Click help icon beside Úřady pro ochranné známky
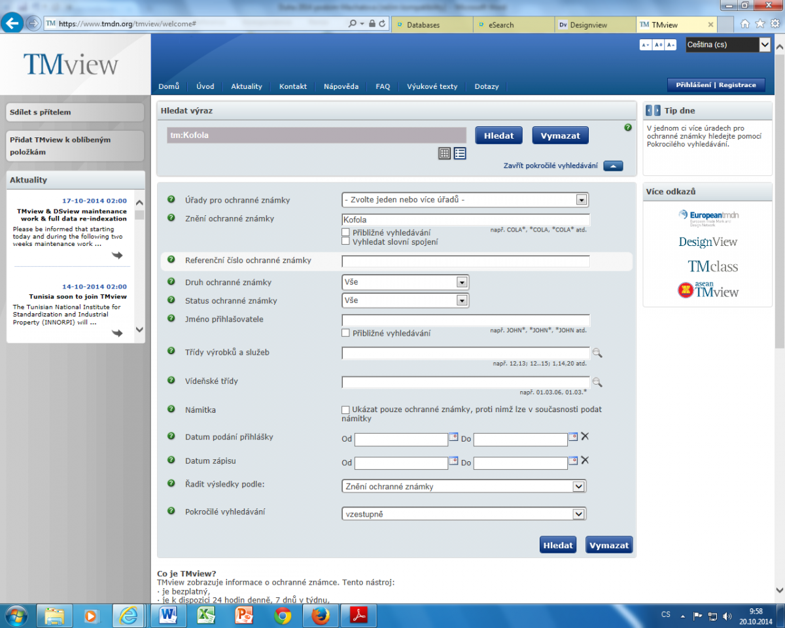785x628 pixels. (x=171, y=200)
